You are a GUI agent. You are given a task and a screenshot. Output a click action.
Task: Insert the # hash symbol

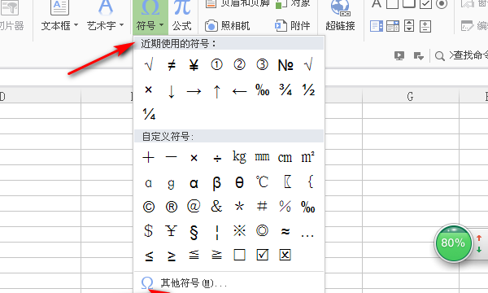[x=262, y=206]
